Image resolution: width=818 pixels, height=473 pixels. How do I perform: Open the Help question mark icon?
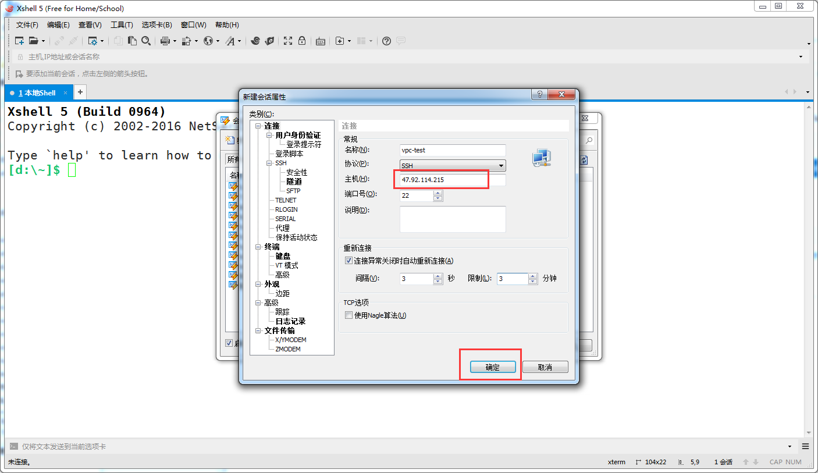(x=386, y=41)
